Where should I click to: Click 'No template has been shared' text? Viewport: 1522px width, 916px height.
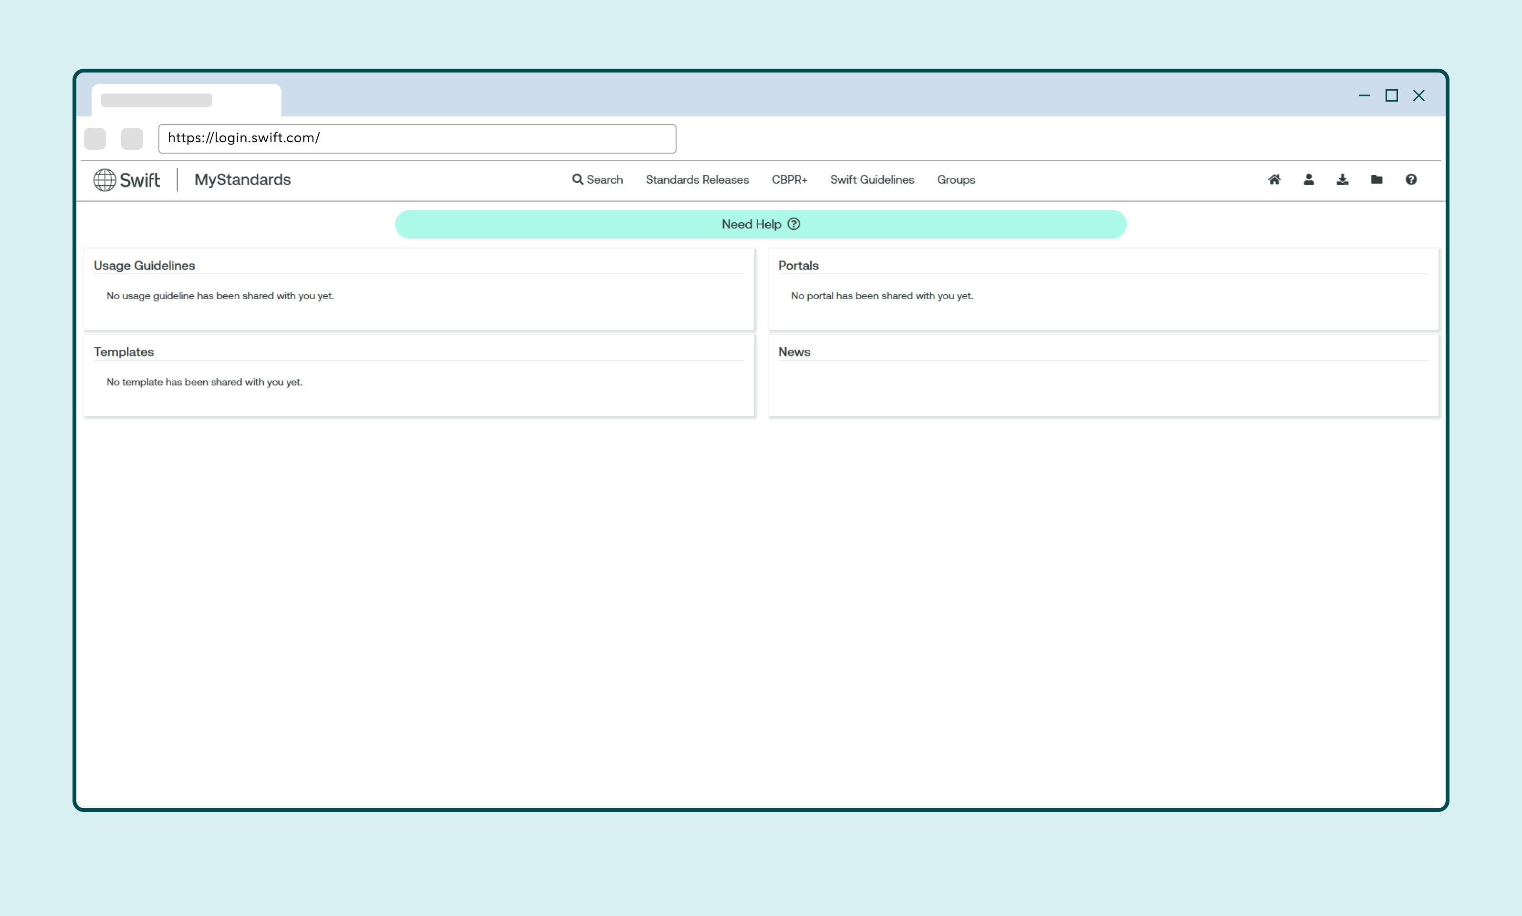[x=204, y=382]
